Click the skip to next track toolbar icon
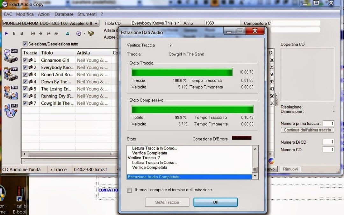 tap(57, 33)
